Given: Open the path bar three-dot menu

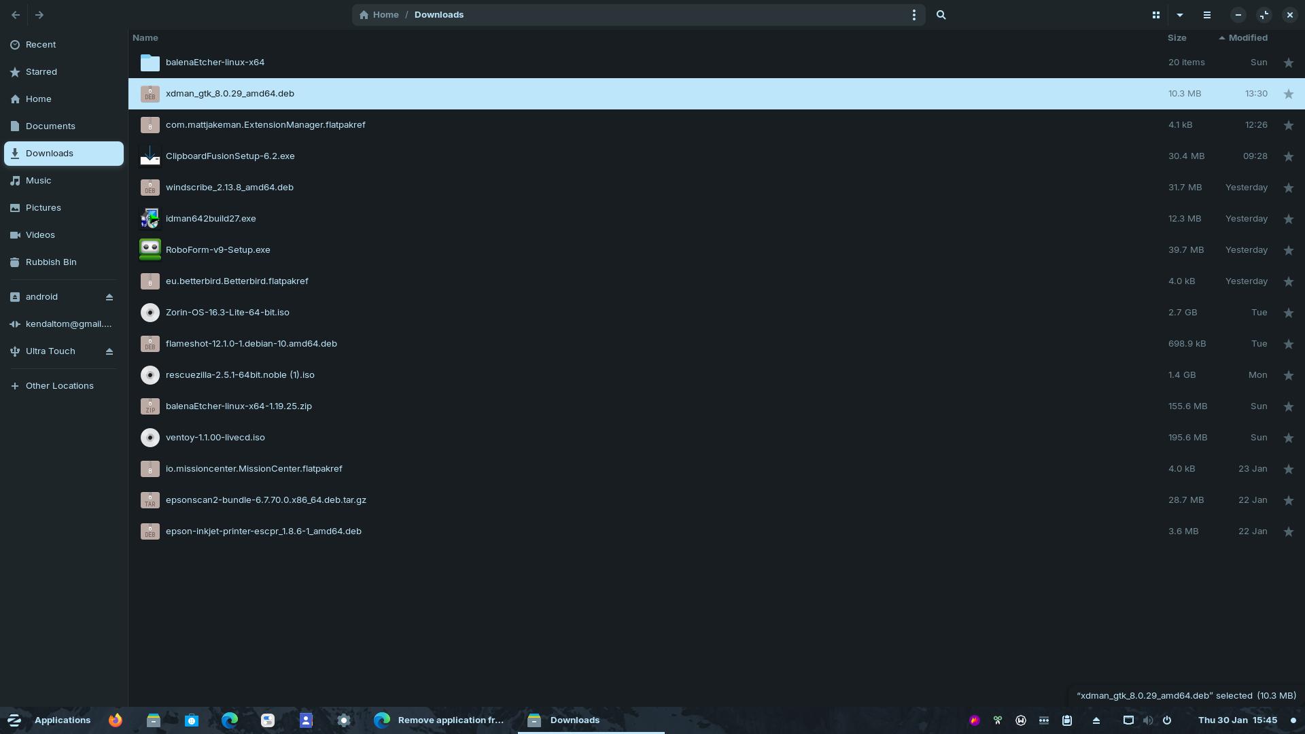Looking at the screenshot, I should click(913, 14).
